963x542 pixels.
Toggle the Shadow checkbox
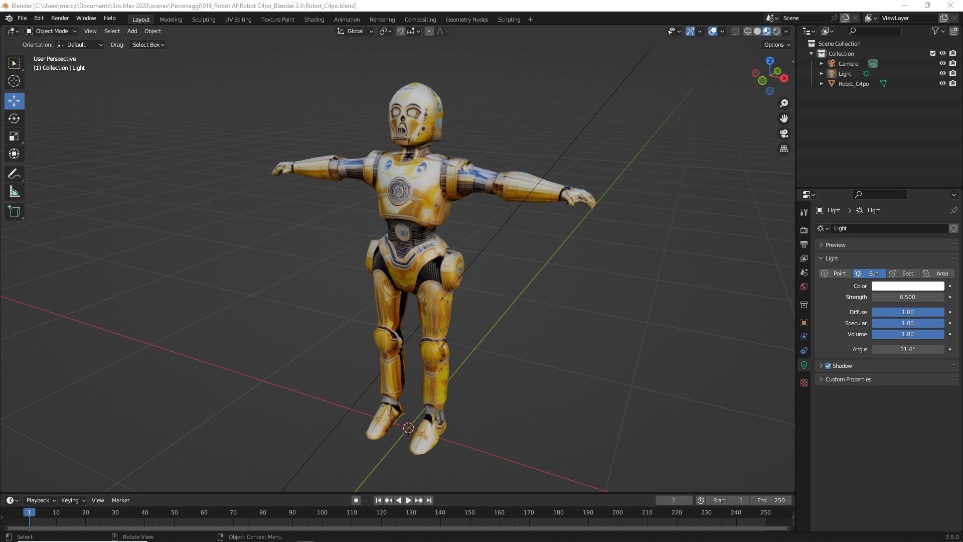coord(828,366)
